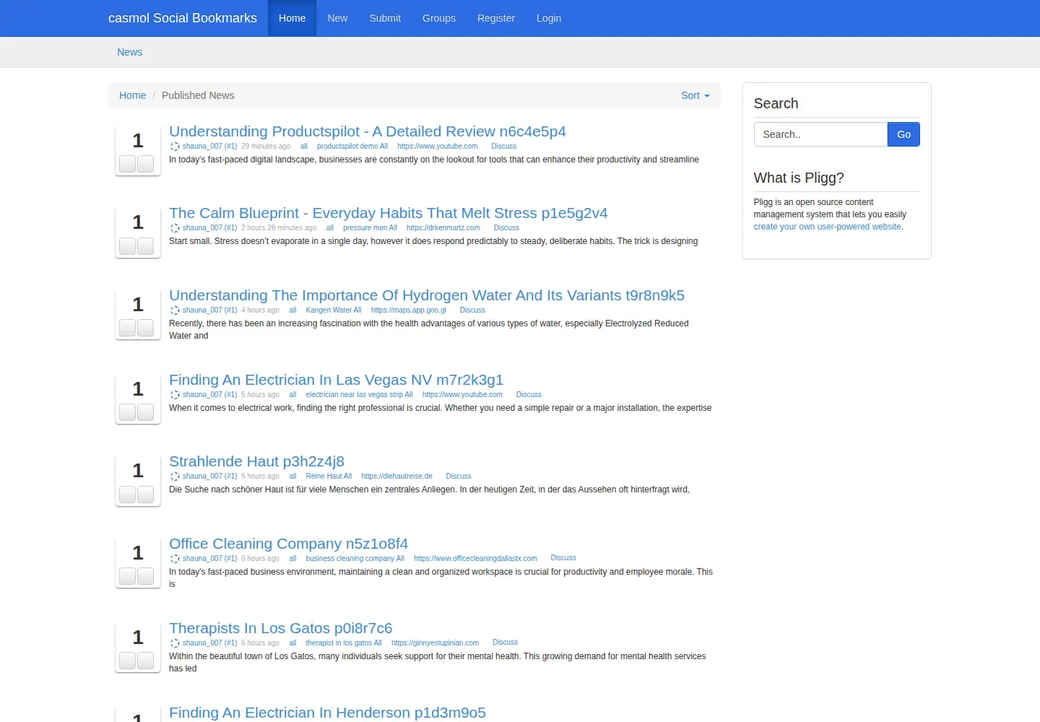The width and height of the screenshot is (1040, 722).
Task: Click 'therapist in los gatos All' tag
Action: click(x=344, y=643)
